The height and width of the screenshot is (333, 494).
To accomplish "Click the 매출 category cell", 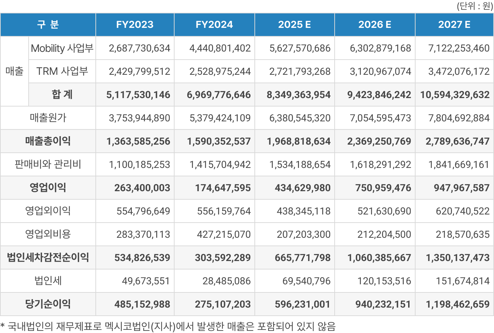I will [14, 71].
